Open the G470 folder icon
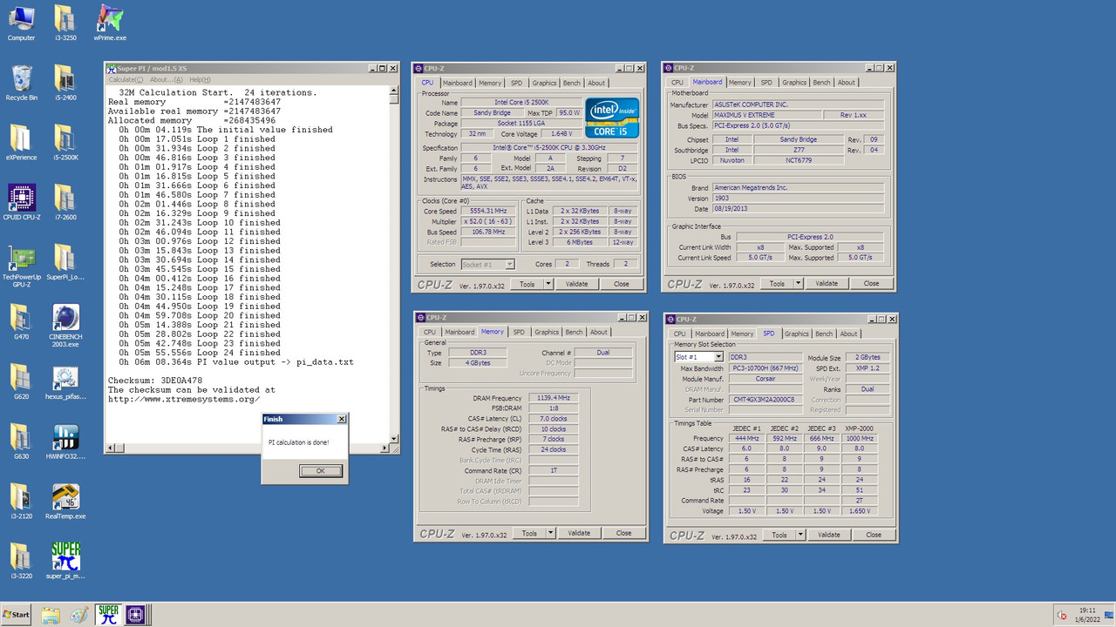 pos(21,323)
